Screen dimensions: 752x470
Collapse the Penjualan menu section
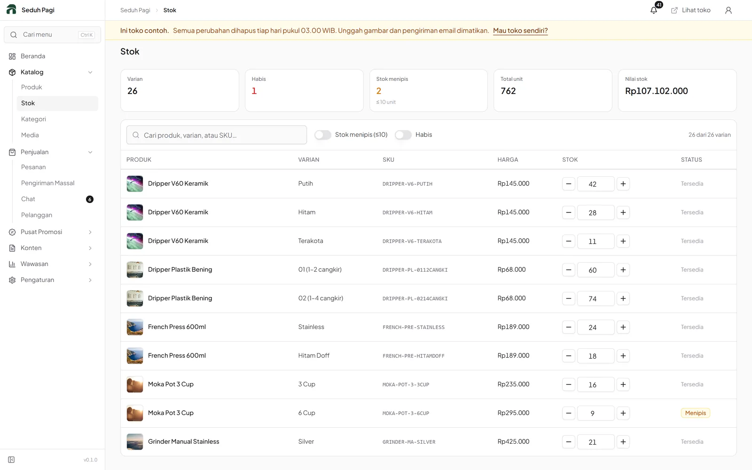[52, 152]
